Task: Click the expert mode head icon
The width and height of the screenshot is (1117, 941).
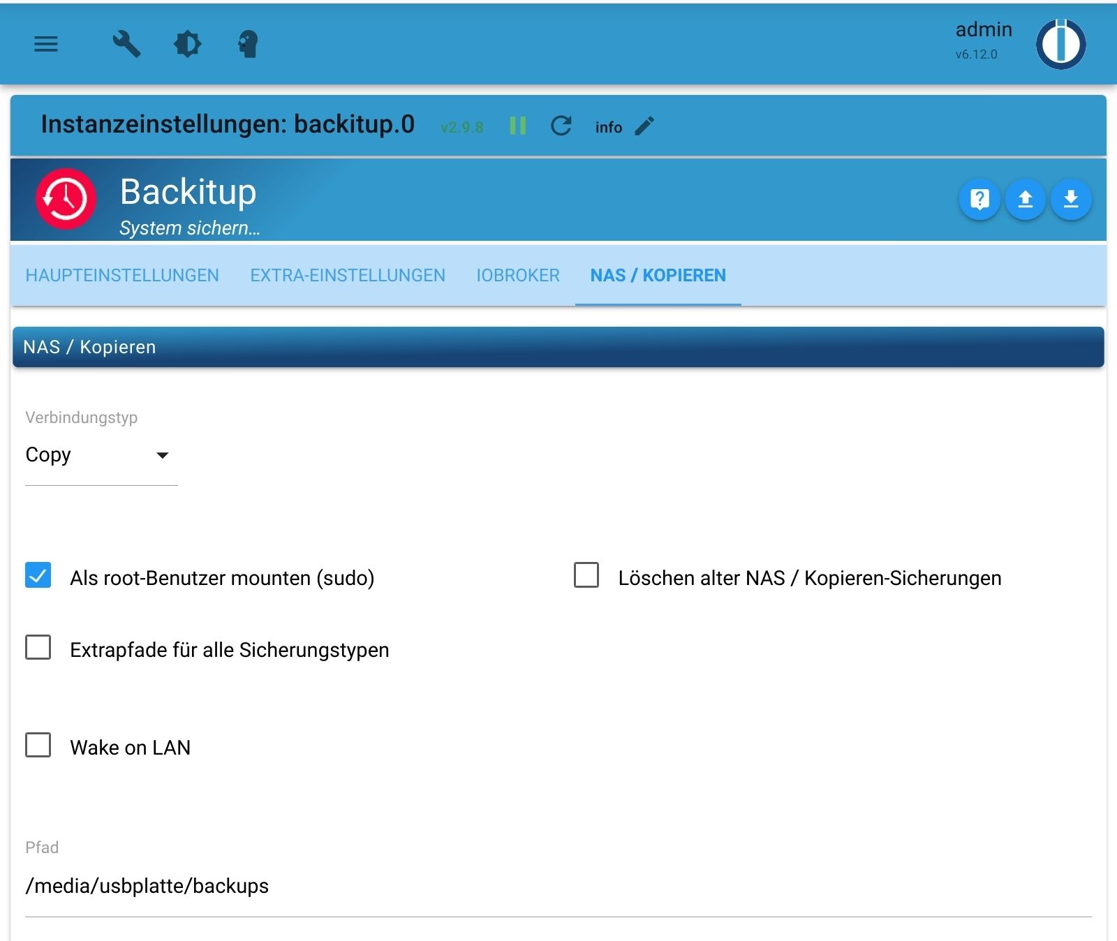Action: (x=248, y=44)
